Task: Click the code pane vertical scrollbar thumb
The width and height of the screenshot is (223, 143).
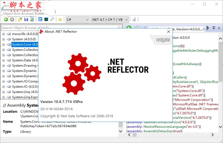Action: (220, 62)
